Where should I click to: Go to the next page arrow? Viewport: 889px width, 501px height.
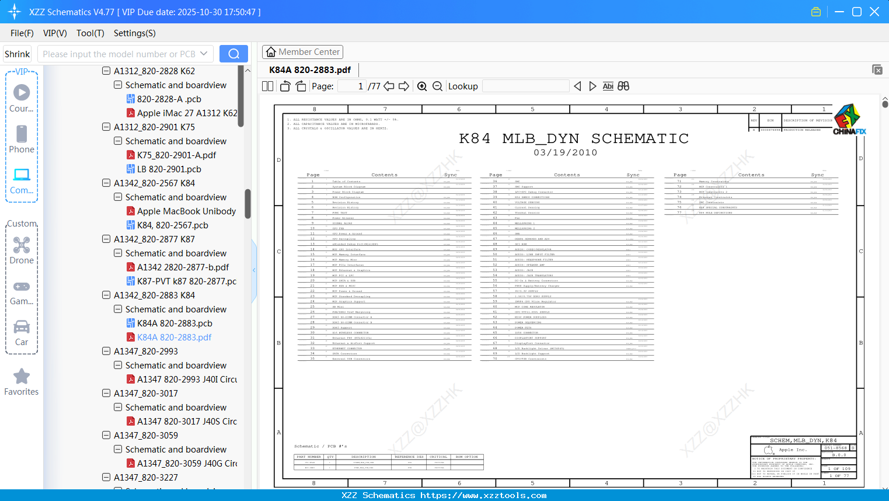[x=404, y=86]
